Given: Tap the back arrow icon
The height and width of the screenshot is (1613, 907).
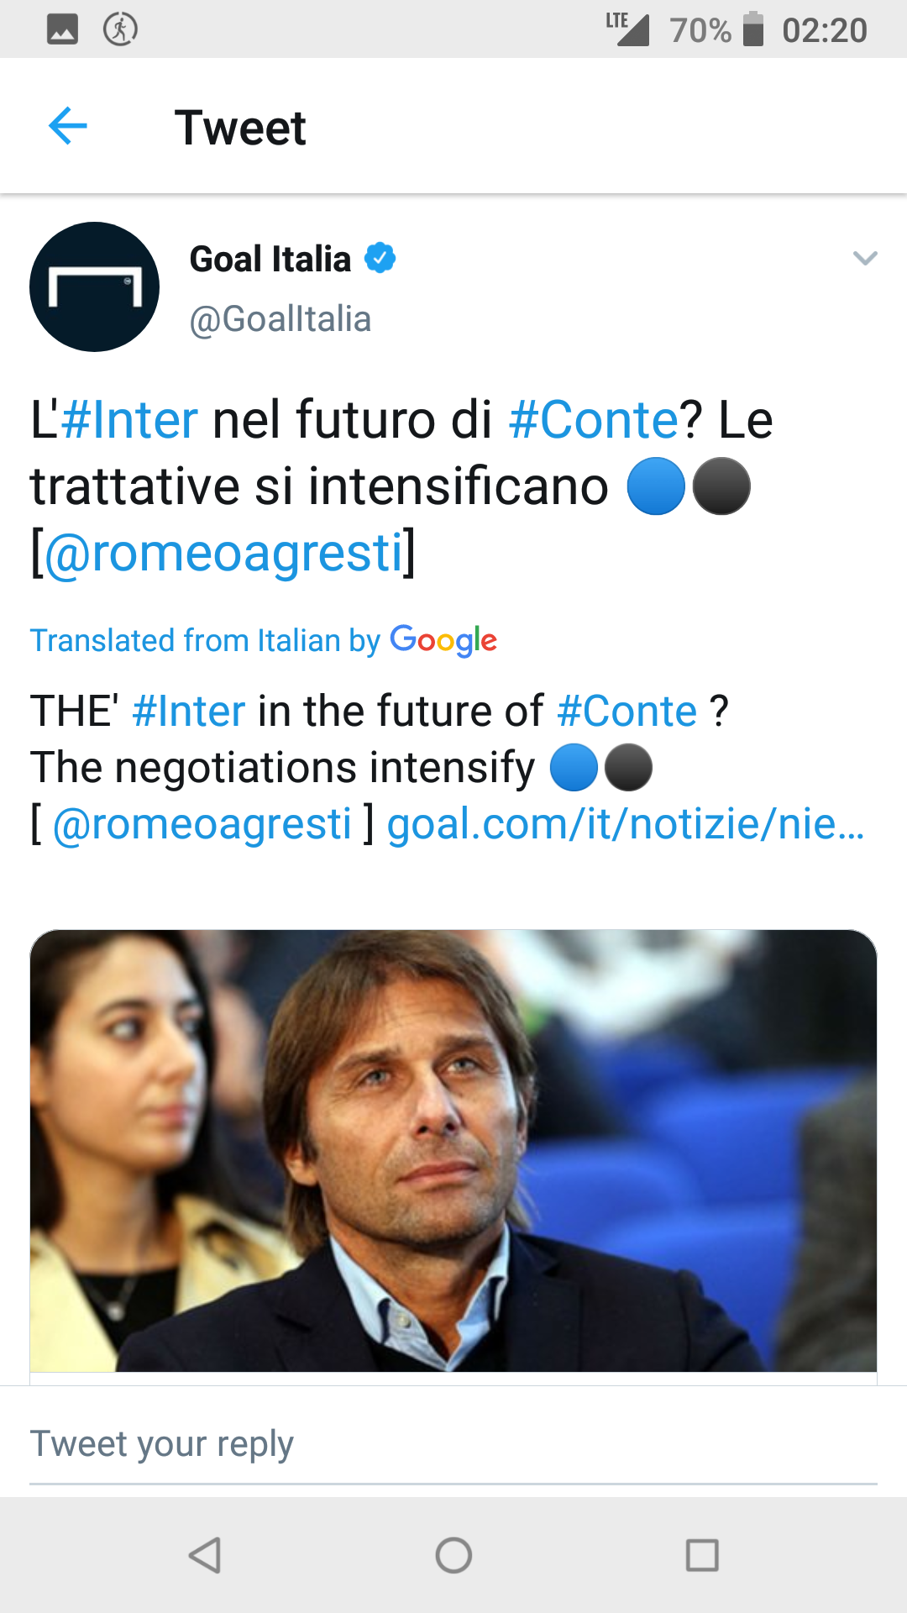Looking at the screenshot, I should click(x=68, y=127).
